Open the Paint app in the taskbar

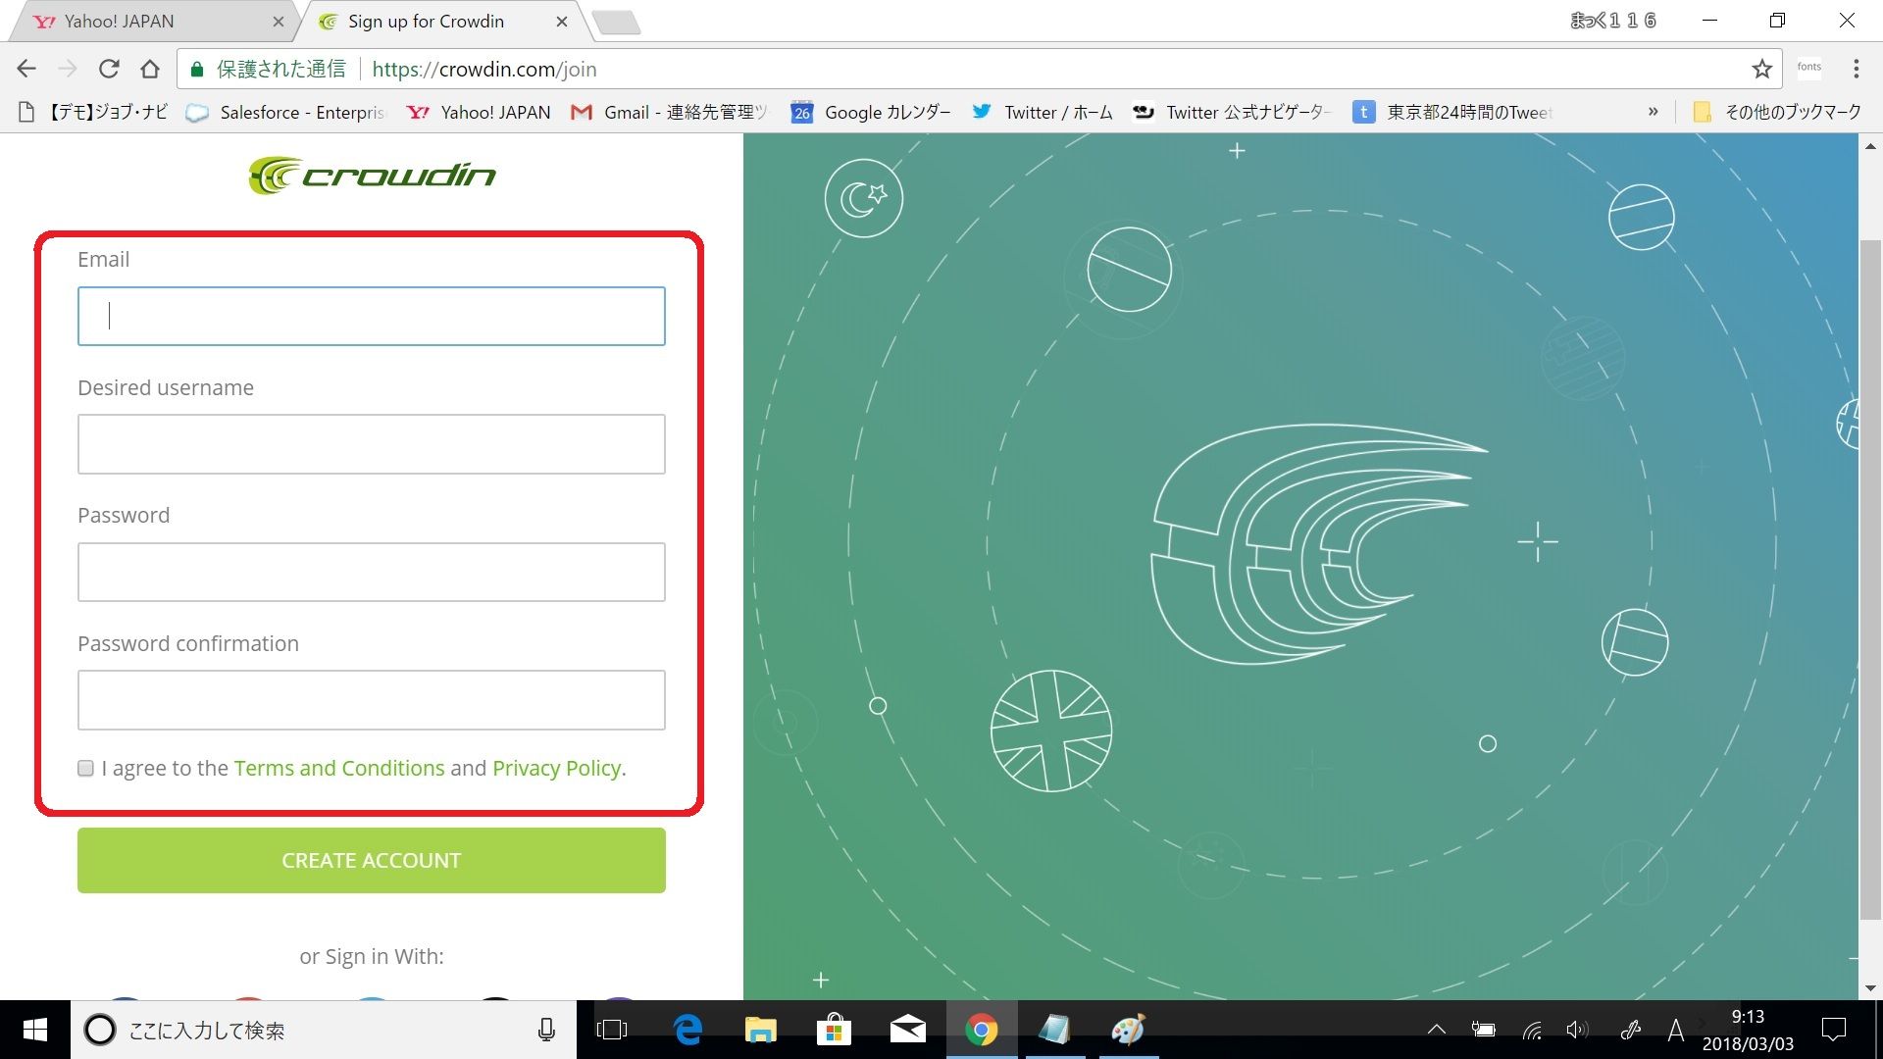[1129, 1030]
